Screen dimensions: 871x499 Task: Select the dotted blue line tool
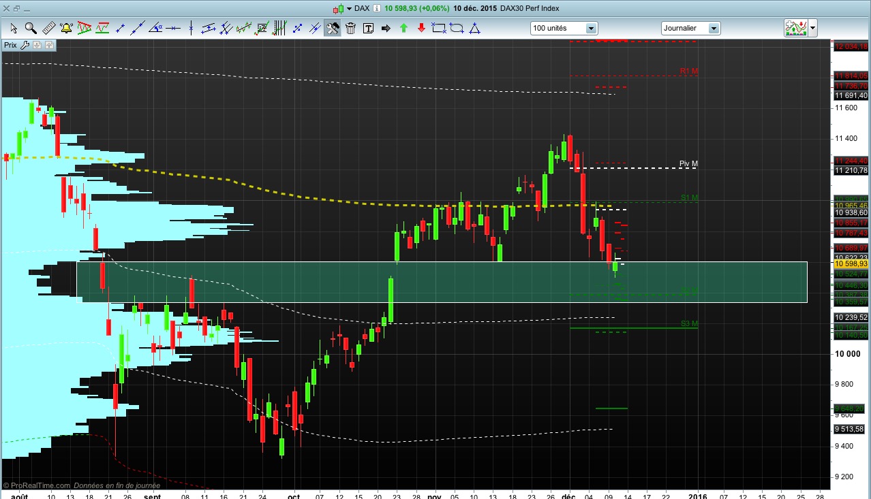tap(297, 28)
